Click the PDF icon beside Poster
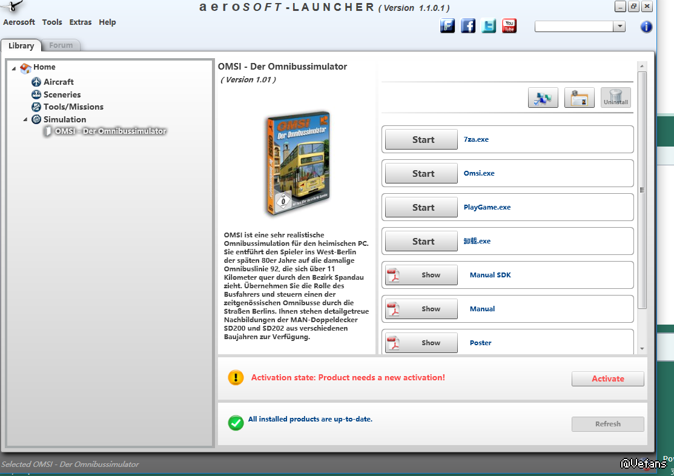Image resolution: width=674 pixels, height=476 pixels. click(x=393, y=343)
